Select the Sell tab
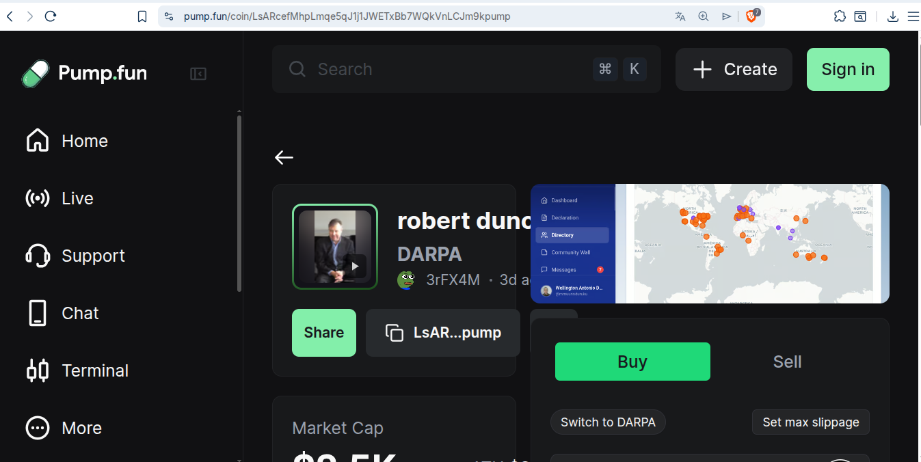The height and width of the screenshot is (462, 921). coord(787,362)
